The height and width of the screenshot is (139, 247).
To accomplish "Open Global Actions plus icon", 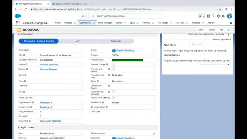I will 208,16.
